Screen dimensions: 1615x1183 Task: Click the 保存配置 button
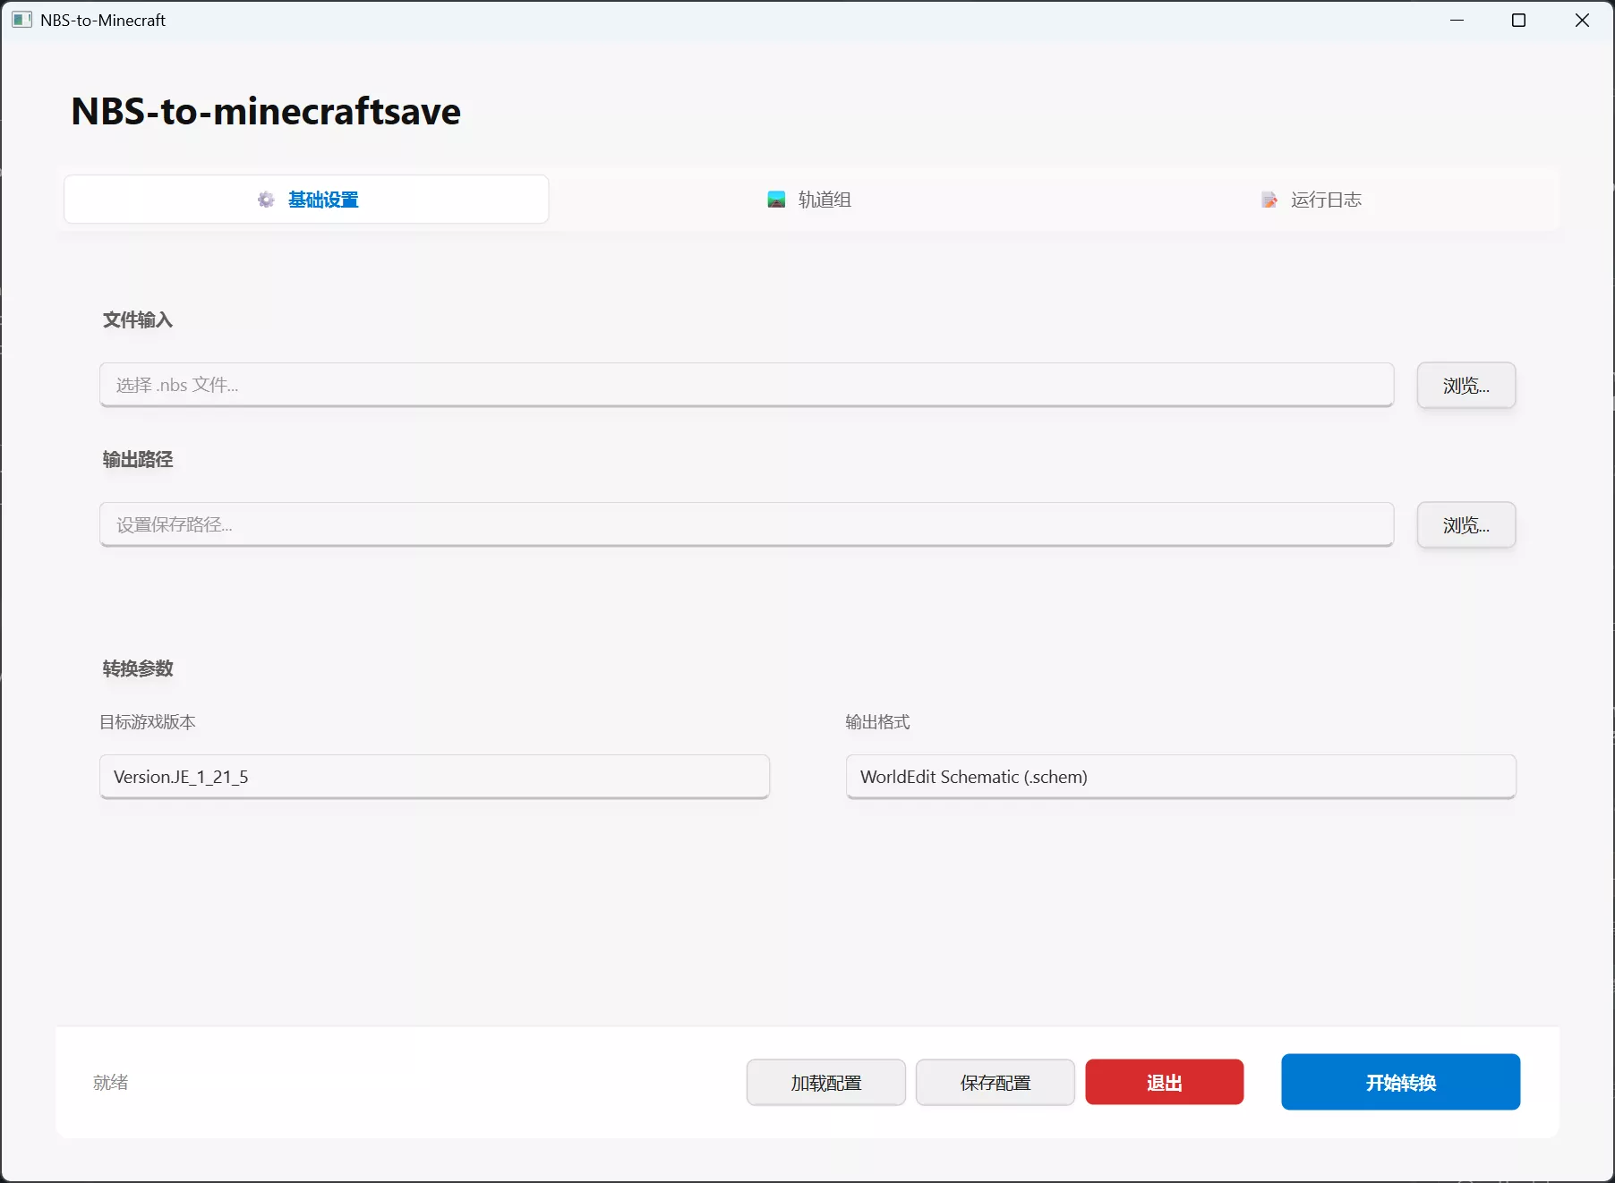[x=995, y=1083]
